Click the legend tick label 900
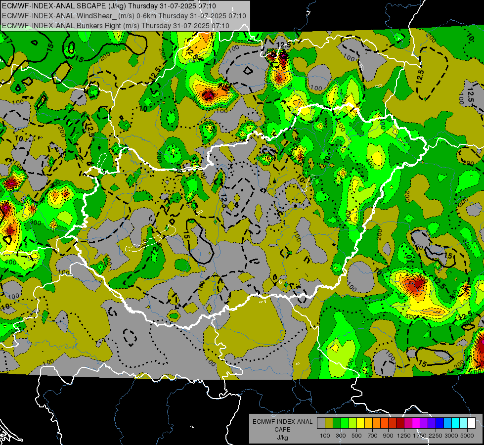 click(x=388, y=436)
